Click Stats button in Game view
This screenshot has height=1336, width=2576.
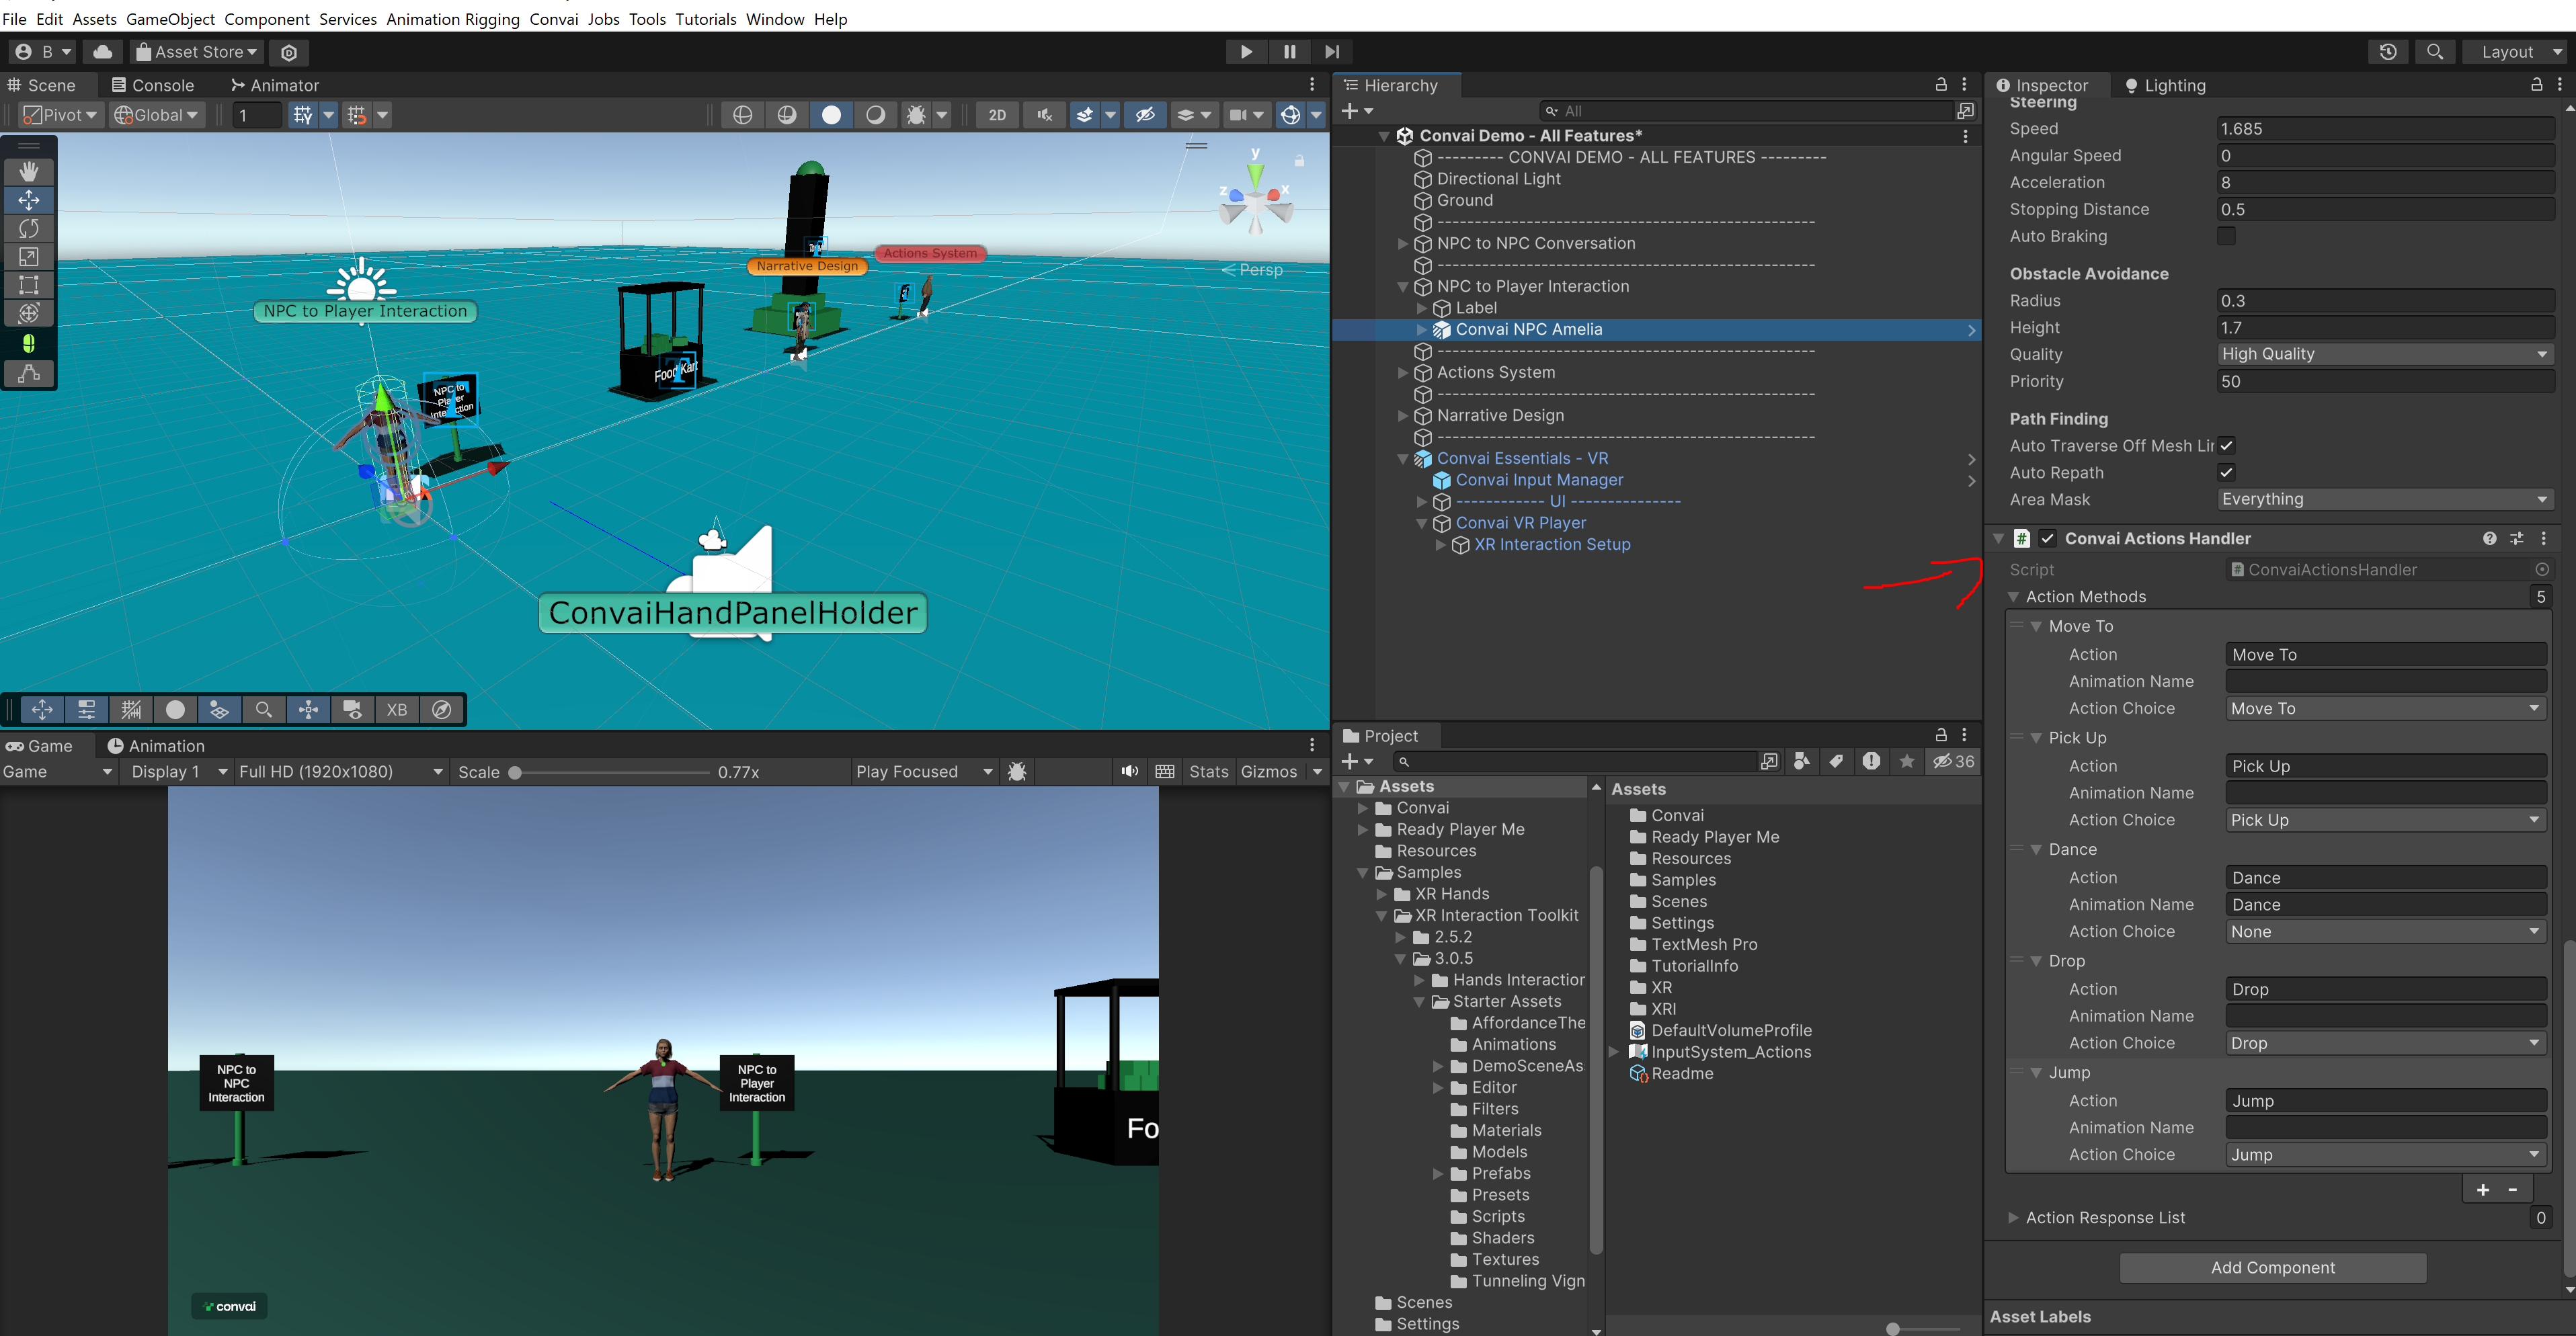(x=1208, y=771)
